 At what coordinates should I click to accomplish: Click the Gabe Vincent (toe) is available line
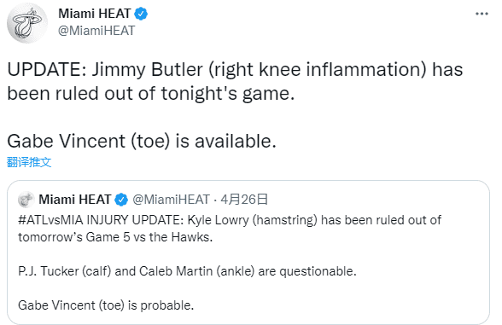tap(142, 141)
